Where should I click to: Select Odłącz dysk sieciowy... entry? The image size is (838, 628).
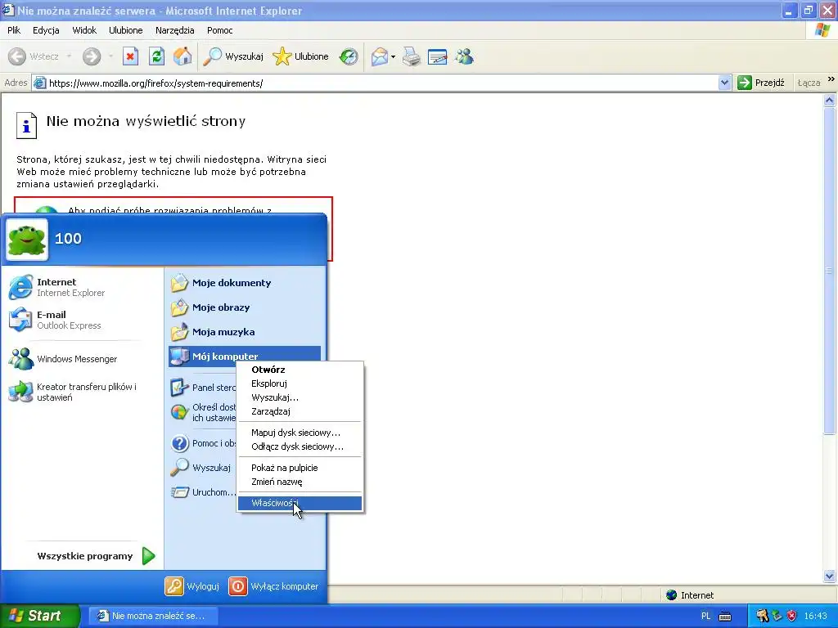[x=300, y=446]
